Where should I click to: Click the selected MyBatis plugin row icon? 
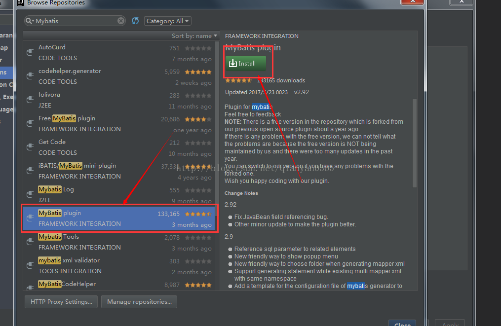point(30,218)
